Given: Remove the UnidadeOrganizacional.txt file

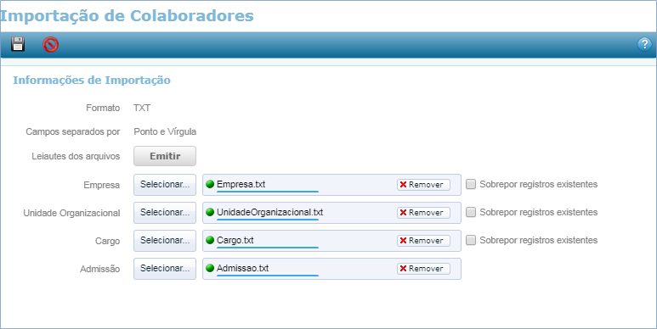Looking at the screenshot, I should pyautogui.click(x=423, y=212).
